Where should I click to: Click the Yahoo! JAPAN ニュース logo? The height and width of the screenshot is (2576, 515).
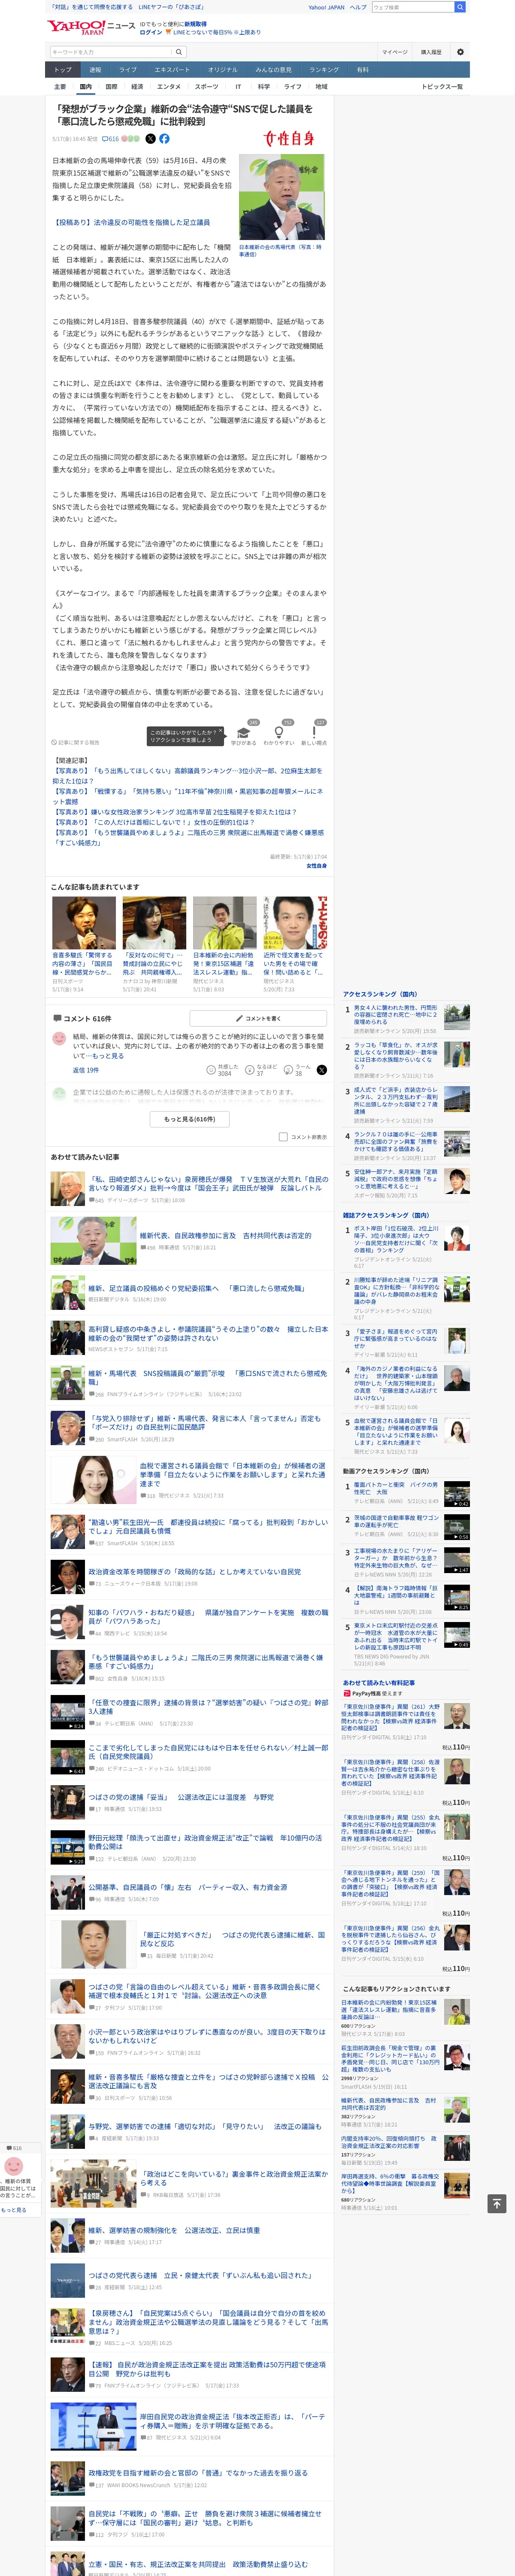pos(91,27)
